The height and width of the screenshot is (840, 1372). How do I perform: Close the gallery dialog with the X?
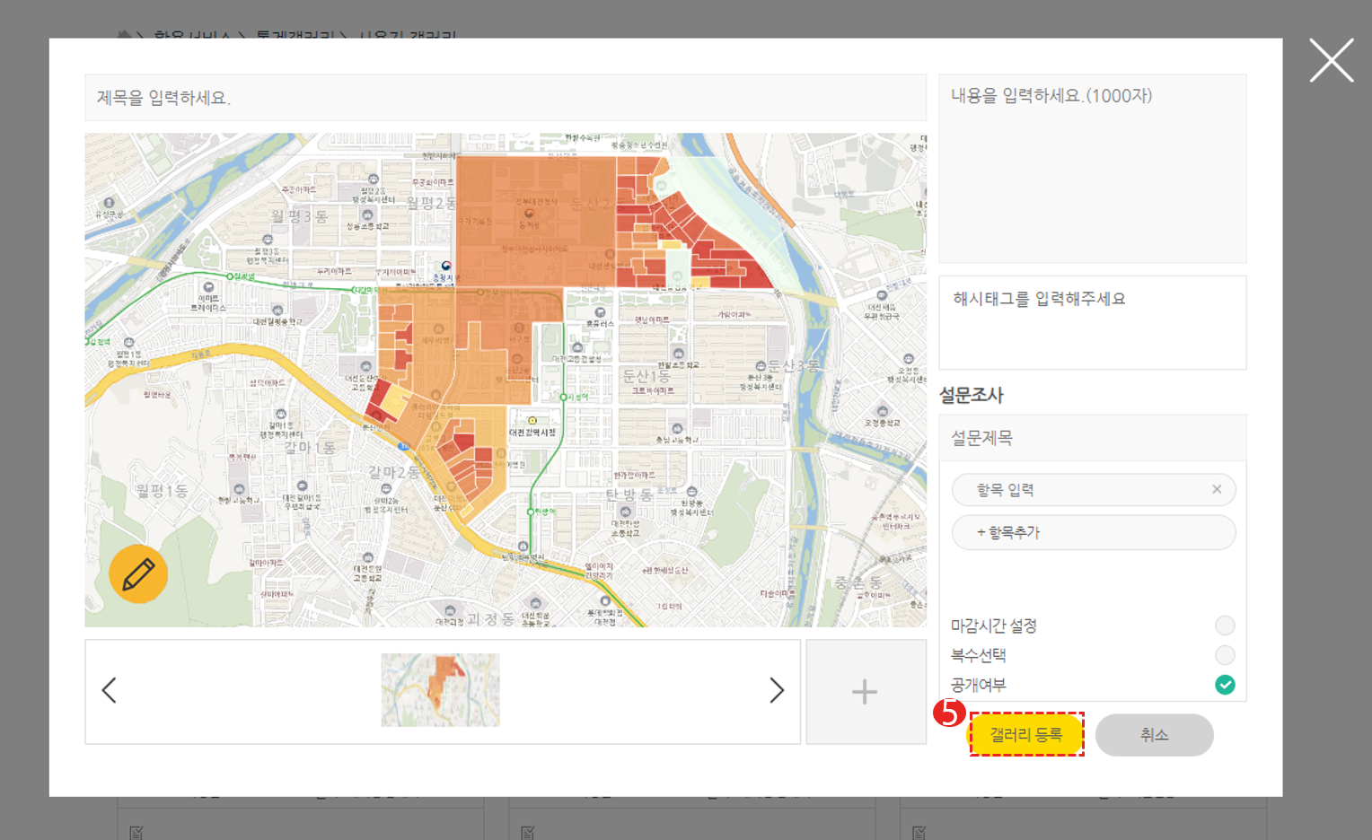click(1331, 61)
